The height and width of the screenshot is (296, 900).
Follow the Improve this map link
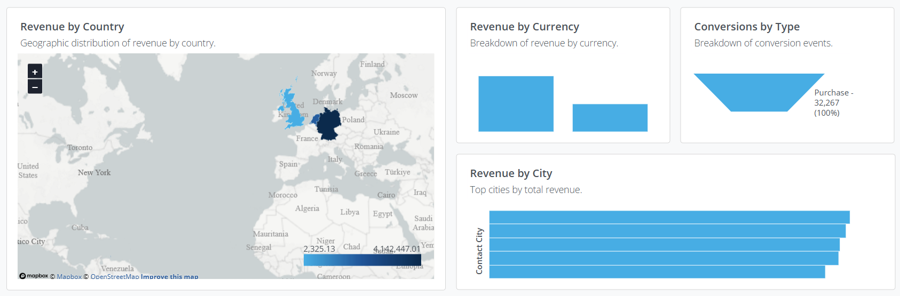(169, 276)
